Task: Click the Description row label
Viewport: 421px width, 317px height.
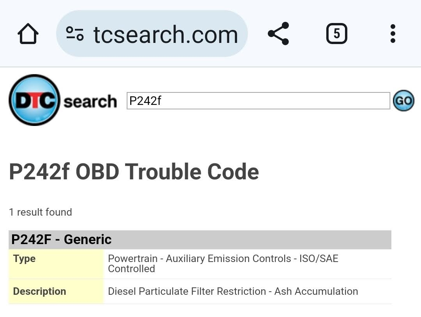Action: coord(39,292)
